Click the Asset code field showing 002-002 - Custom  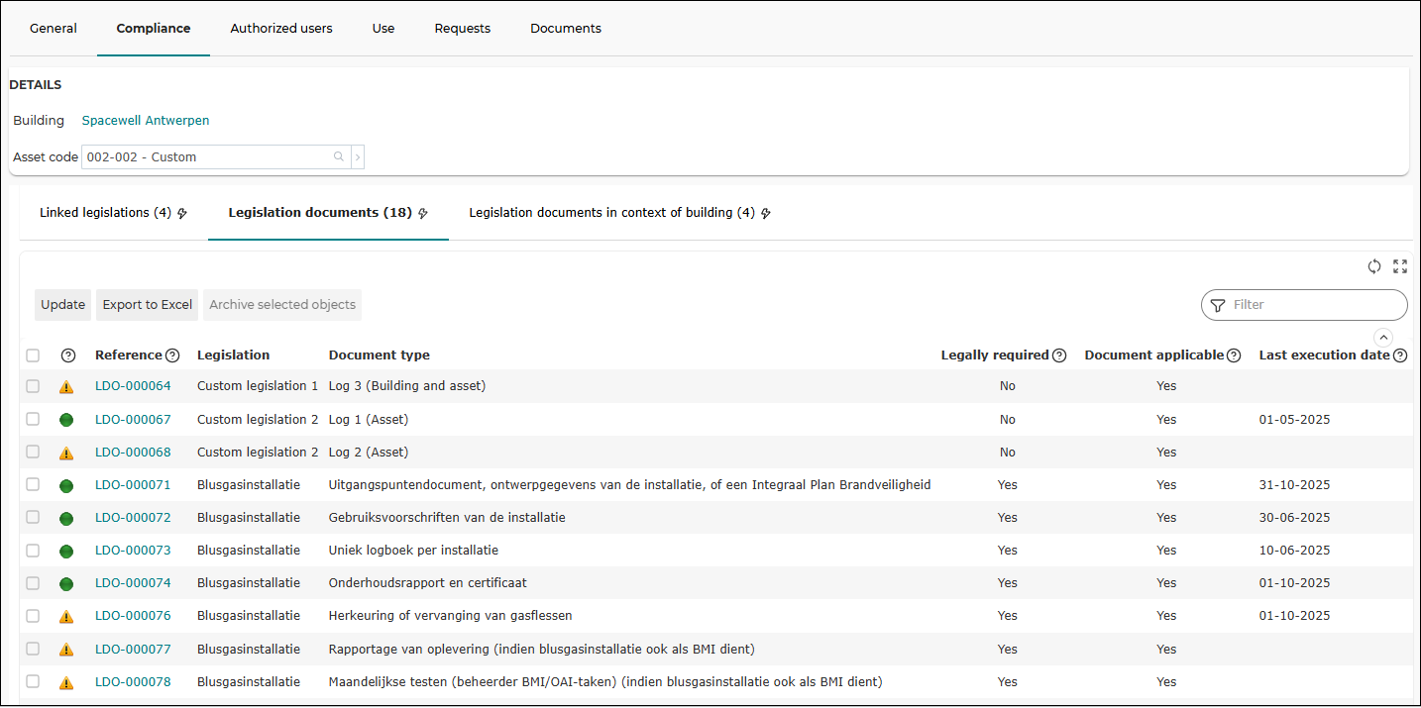[x=216, y=156]
